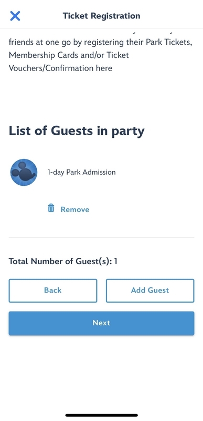The height and width of the screenshot is (421, 203).
Task: Tap the guest count number 1
Action: point(115,261)
